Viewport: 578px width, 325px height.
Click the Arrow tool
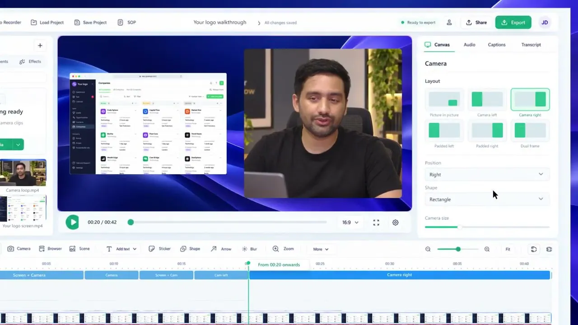pos(221,249)
